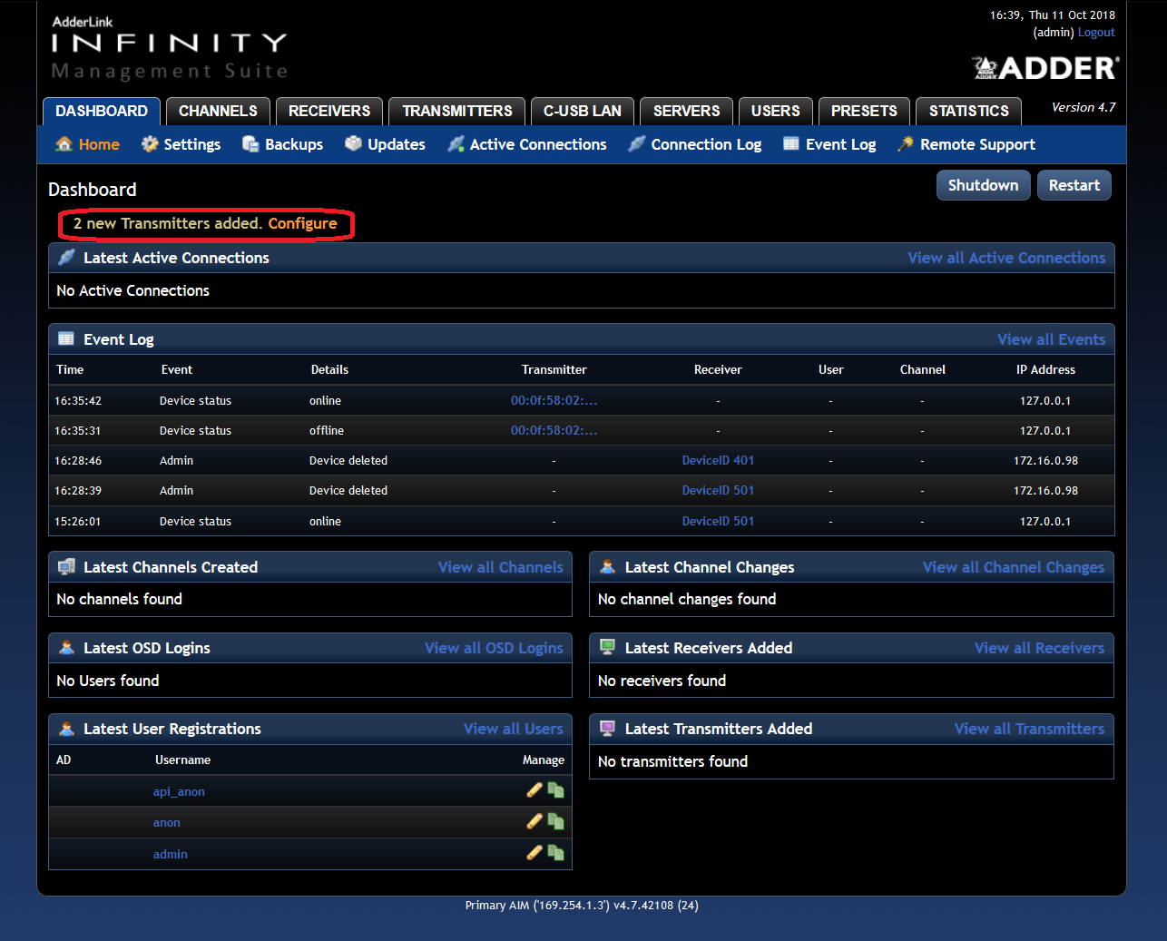The height and width of the screenshot is (941, 1167).
Task: Click the Event Log table icon in submenu
Action: coord(791,144)
